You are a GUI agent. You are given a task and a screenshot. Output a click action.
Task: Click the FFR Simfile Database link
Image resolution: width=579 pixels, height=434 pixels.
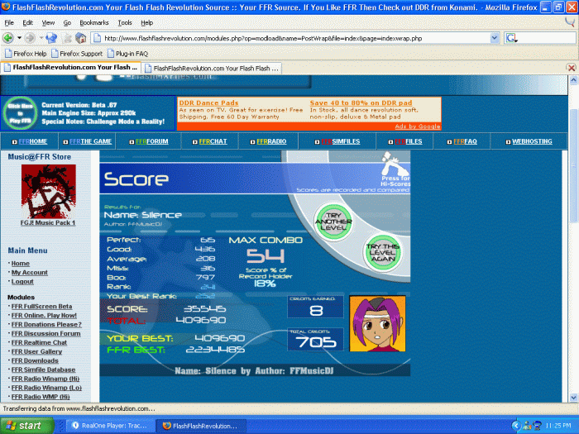(x=43, y=370)
